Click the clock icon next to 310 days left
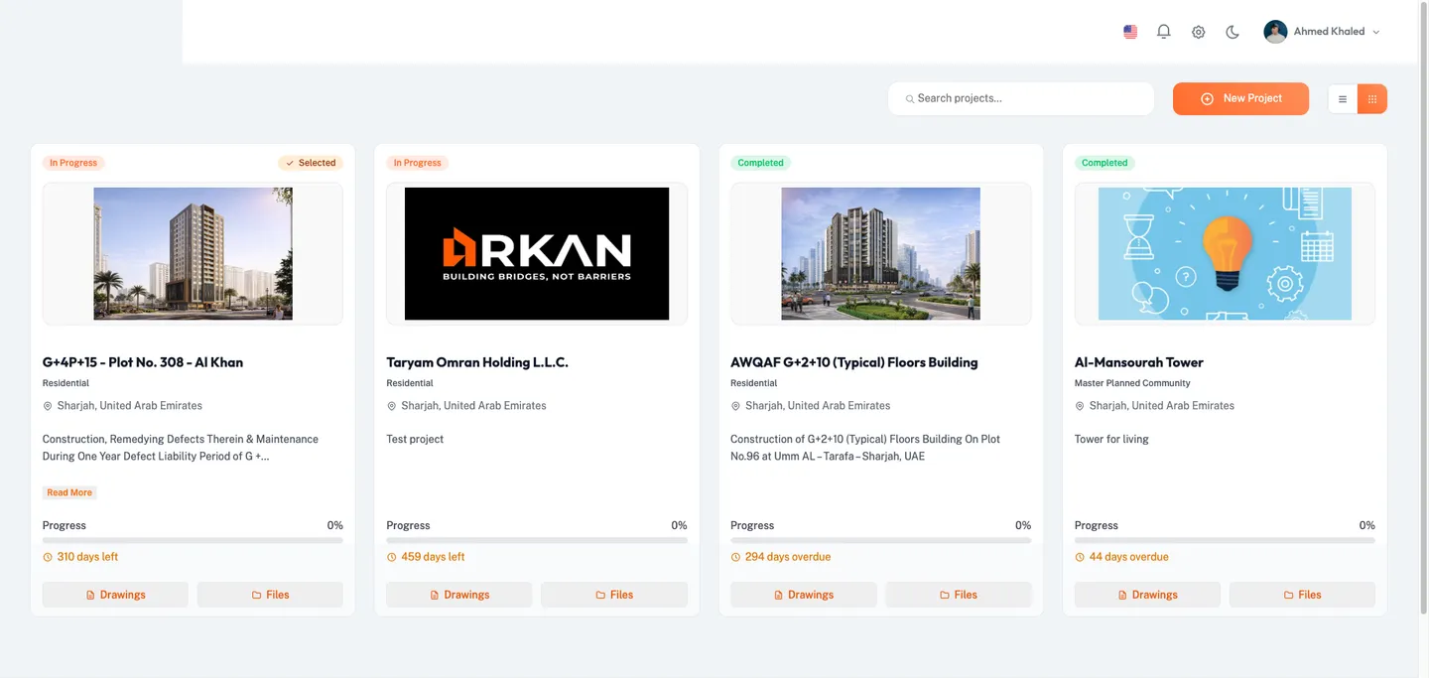Viewport: 1429px width, 678px height. click(47, 557)
